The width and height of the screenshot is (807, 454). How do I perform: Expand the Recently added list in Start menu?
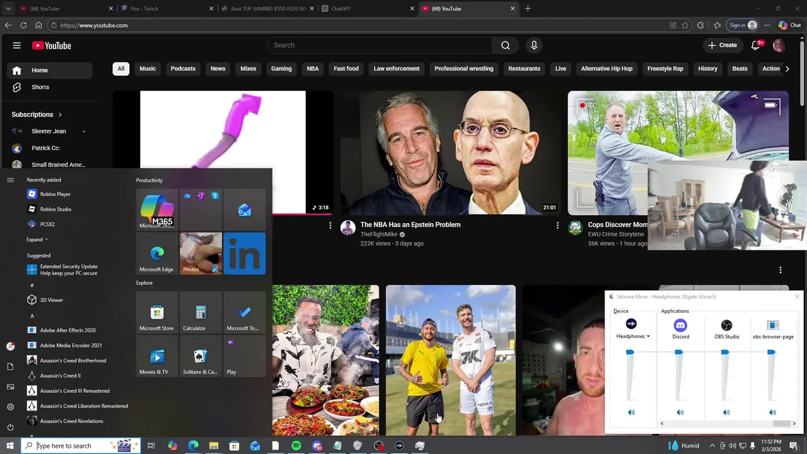(x=37, y=240)
